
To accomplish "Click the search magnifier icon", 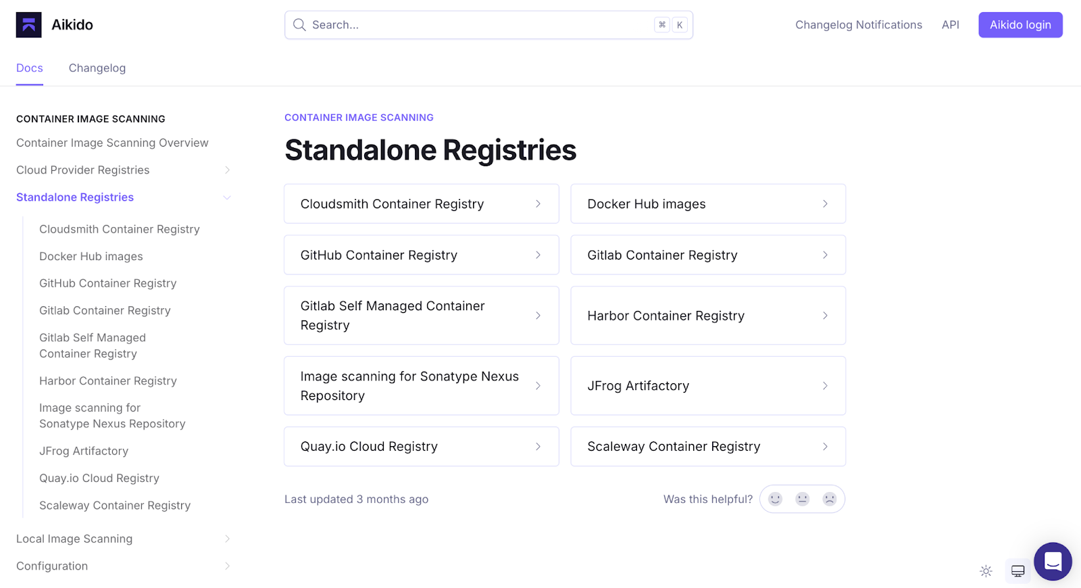I will (x=299, y=25).
